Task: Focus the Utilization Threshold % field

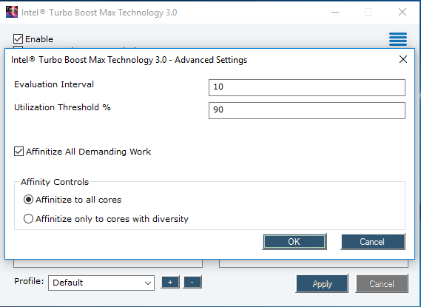Action: (x=307, y=110)
